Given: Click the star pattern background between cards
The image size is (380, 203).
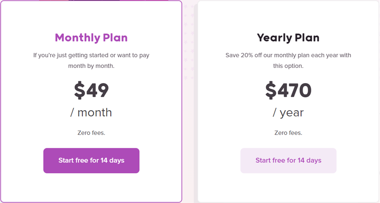Looking at the screenshot, I should pos(189,42).
